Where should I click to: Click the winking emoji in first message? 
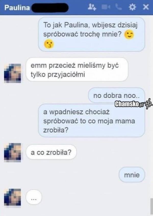129,35
